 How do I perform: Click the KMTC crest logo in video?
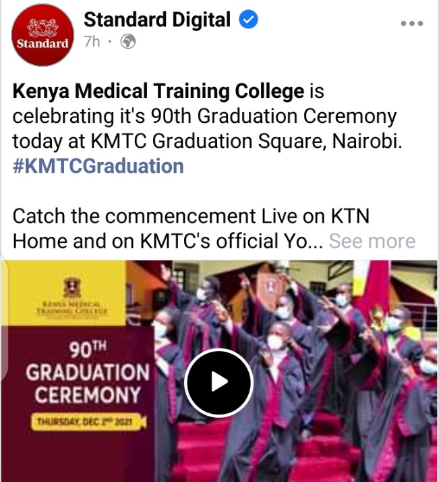tap(72, 287)
